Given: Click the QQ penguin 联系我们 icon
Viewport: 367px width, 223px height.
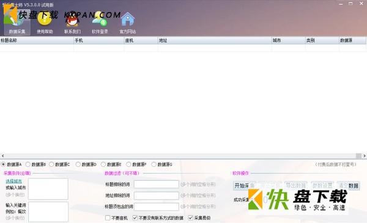Looking at the screenshot, I should tap(72, 23).
